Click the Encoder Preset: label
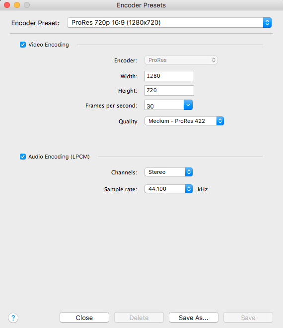The image size is (283, 328). (35, 23)
